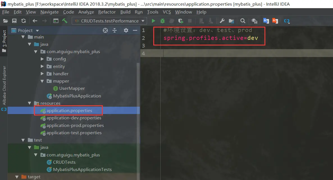Collapse the target folder arrow
The height and width of the screenshot is (180, 333).
tap(17, 177)
